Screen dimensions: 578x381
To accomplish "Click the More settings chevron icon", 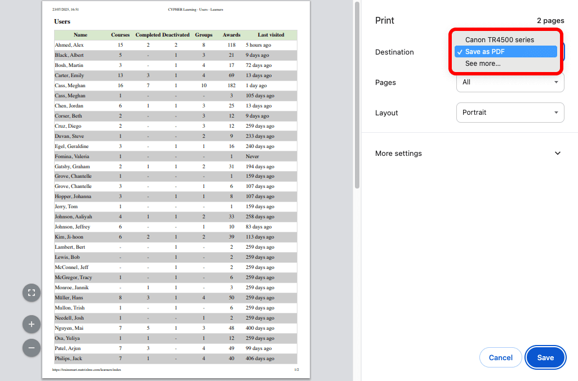I will [558, 153].
